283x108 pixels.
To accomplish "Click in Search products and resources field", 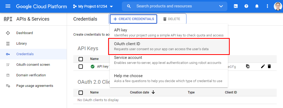I will pyautogui.click(x=164, y=6).
